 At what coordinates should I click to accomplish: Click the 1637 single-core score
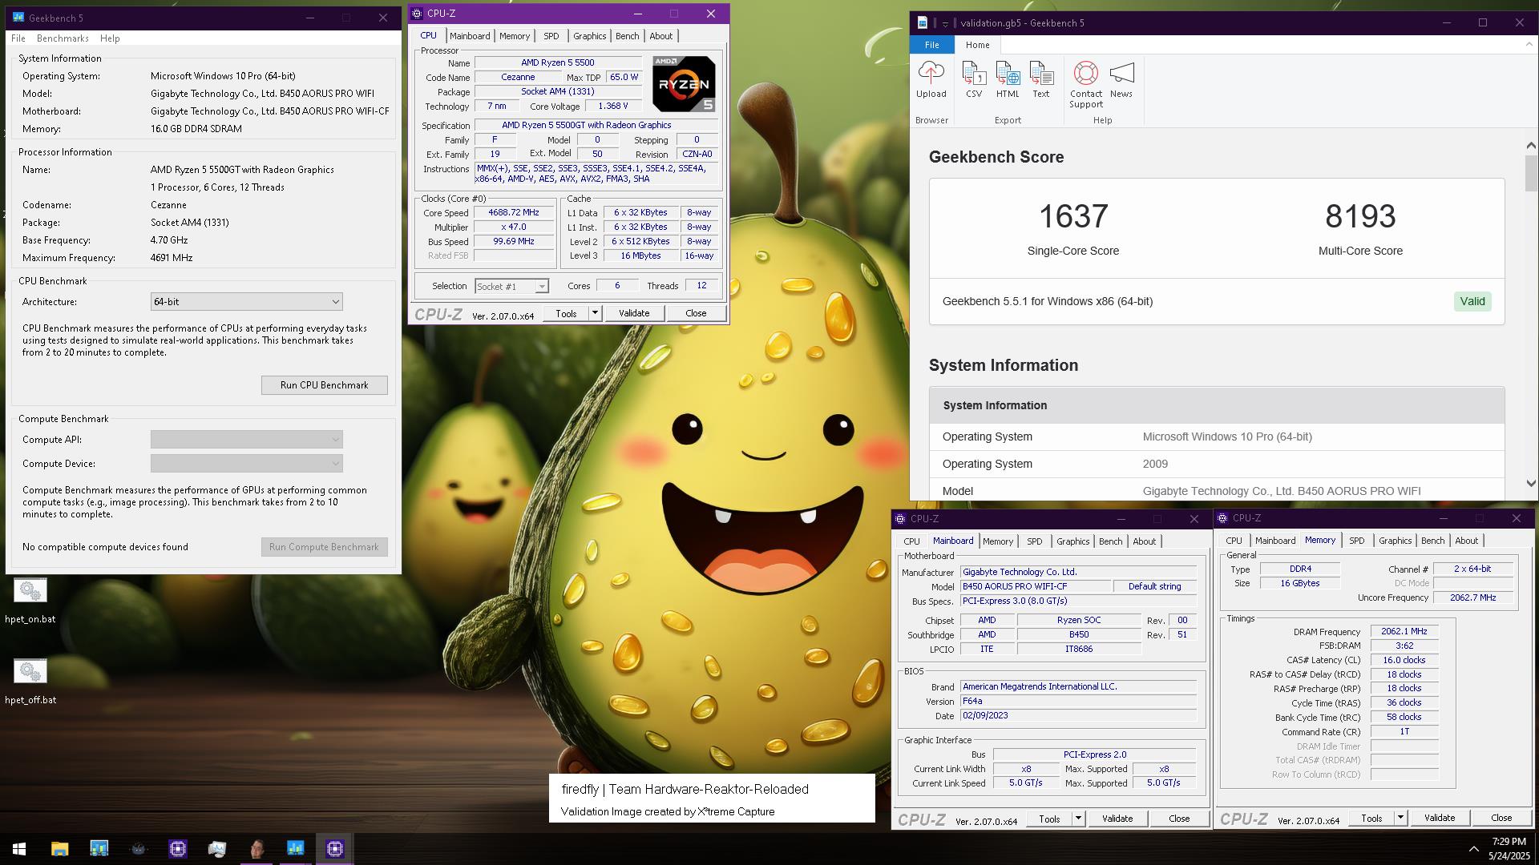tap(1073, 216)
